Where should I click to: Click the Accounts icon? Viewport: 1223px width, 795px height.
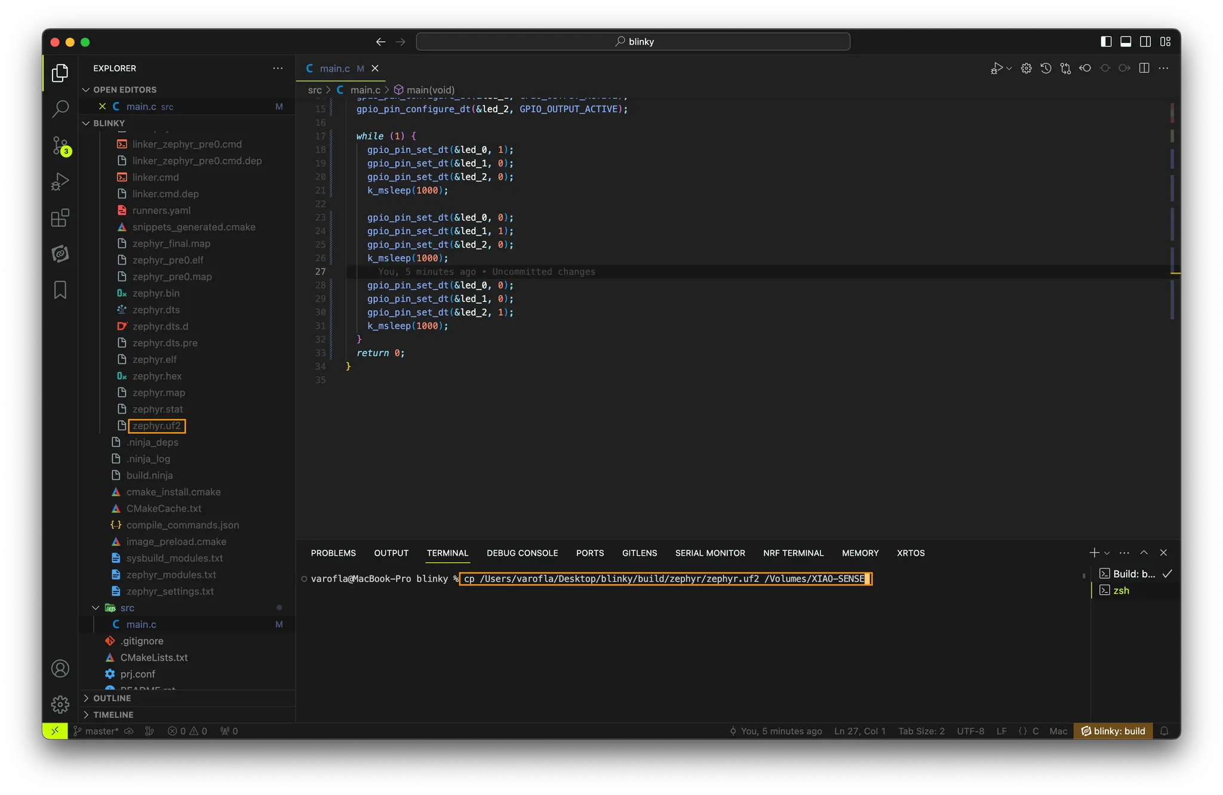60,668
